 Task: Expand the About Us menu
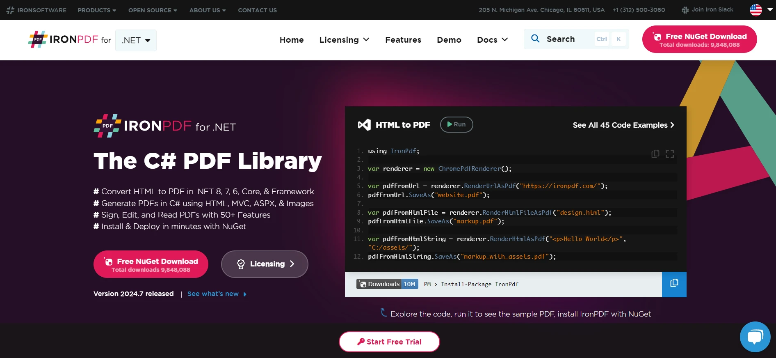tap(208, 10)
